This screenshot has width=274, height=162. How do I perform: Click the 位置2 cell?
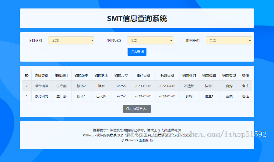(209, 86)
